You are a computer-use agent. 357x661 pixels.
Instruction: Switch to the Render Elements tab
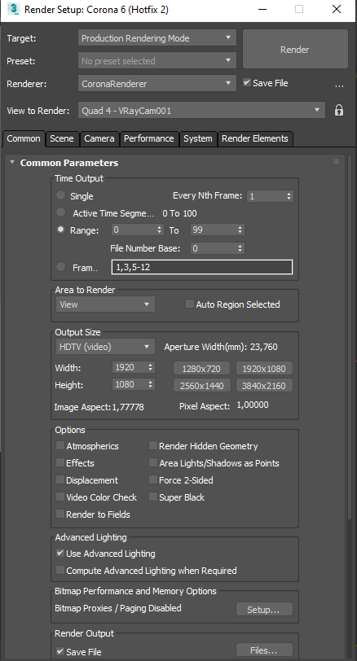[x=255, y=138]
